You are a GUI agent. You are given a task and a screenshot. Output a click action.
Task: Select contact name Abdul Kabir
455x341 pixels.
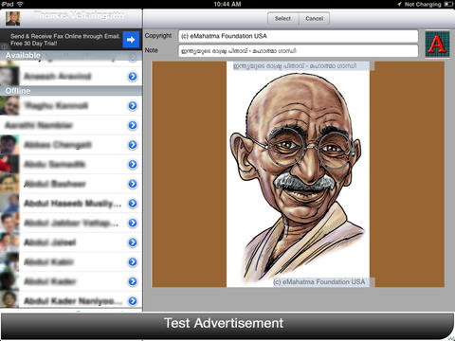pos(49,262)
